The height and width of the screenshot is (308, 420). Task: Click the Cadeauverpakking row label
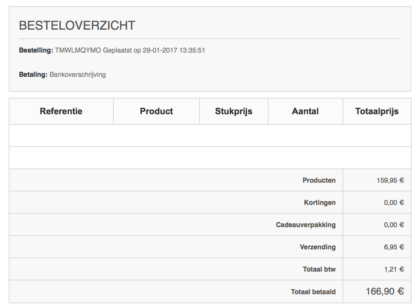tap(306, 225)
